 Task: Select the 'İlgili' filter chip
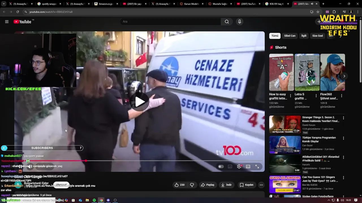pos(304,36)
